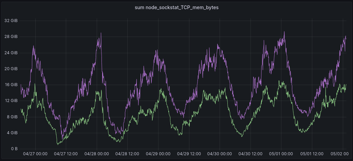Viewport: 353px width, 161px height.
Task: Click the 8 GiB y-axis label
Action: tap(12, 117)
